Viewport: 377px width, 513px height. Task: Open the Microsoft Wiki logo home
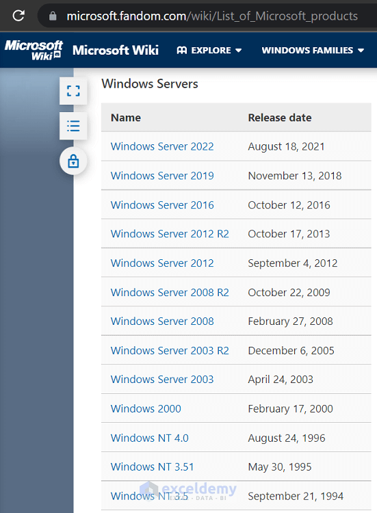click(x=34, y=50)
